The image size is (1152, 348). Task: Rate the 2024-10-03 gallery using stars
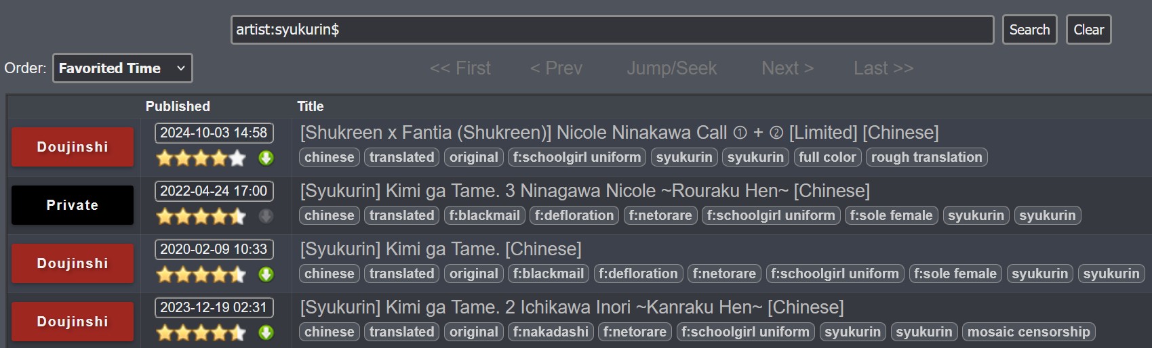pyautogui.click(x=201, y=158)
